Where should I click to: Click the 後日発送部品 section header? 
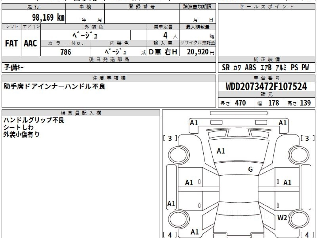click(x=109, y=59)
